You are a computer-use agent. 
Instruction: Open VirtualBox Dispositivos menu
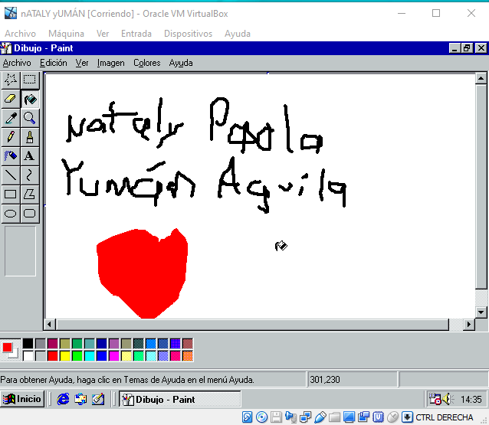tap(188, 34)
